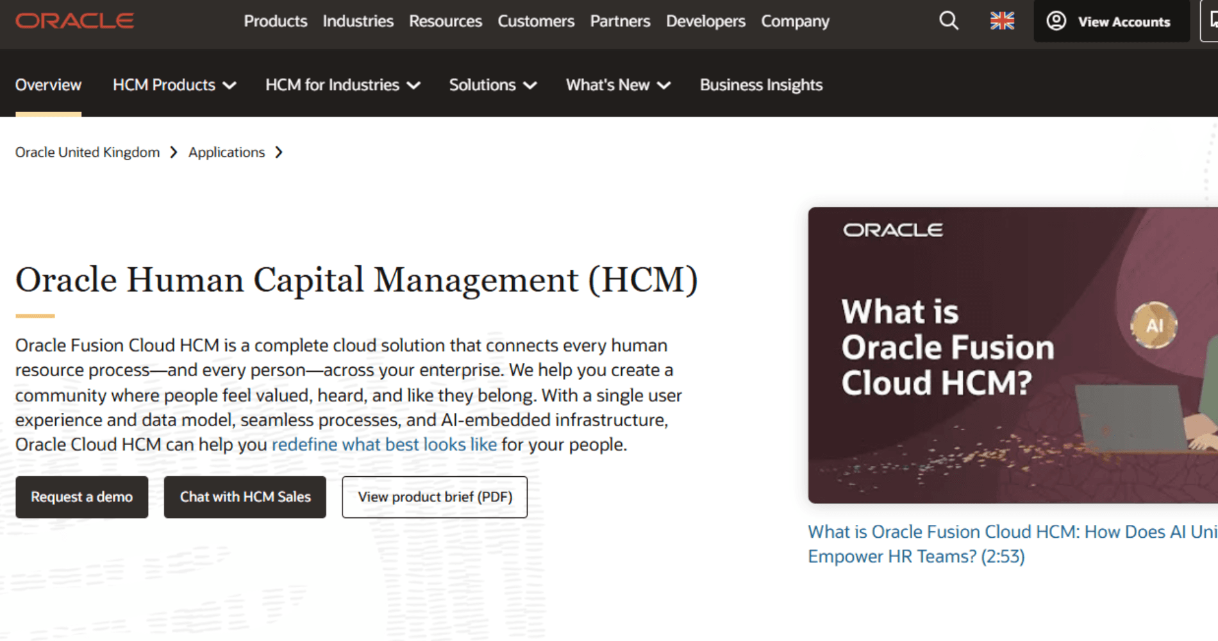Viewport: 1218px width, 641px height.
Task: Open the search magnifier icon
Action: pyautogui.click(x=949, y=21)
